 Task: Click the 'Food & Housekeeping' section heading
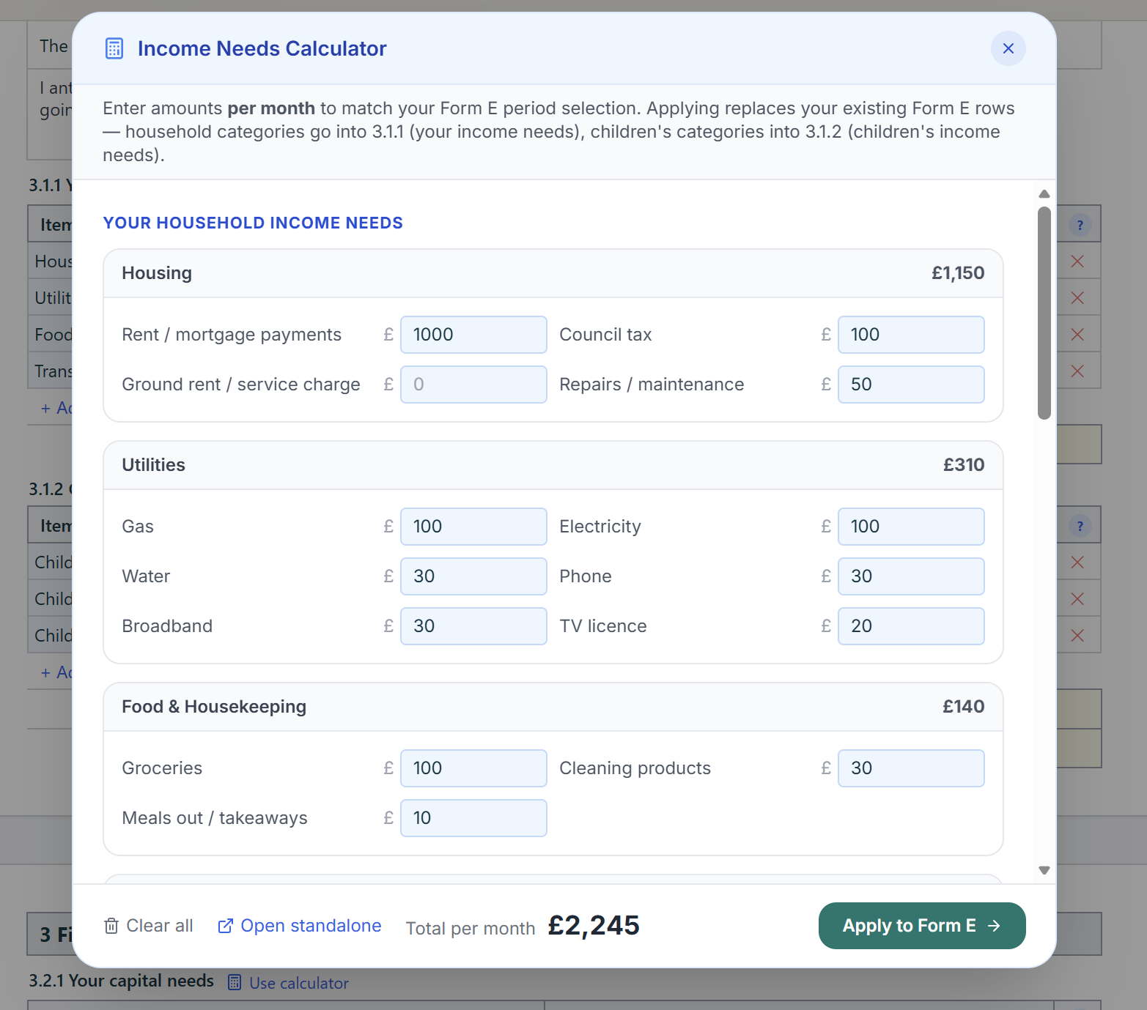click(214, 707)
